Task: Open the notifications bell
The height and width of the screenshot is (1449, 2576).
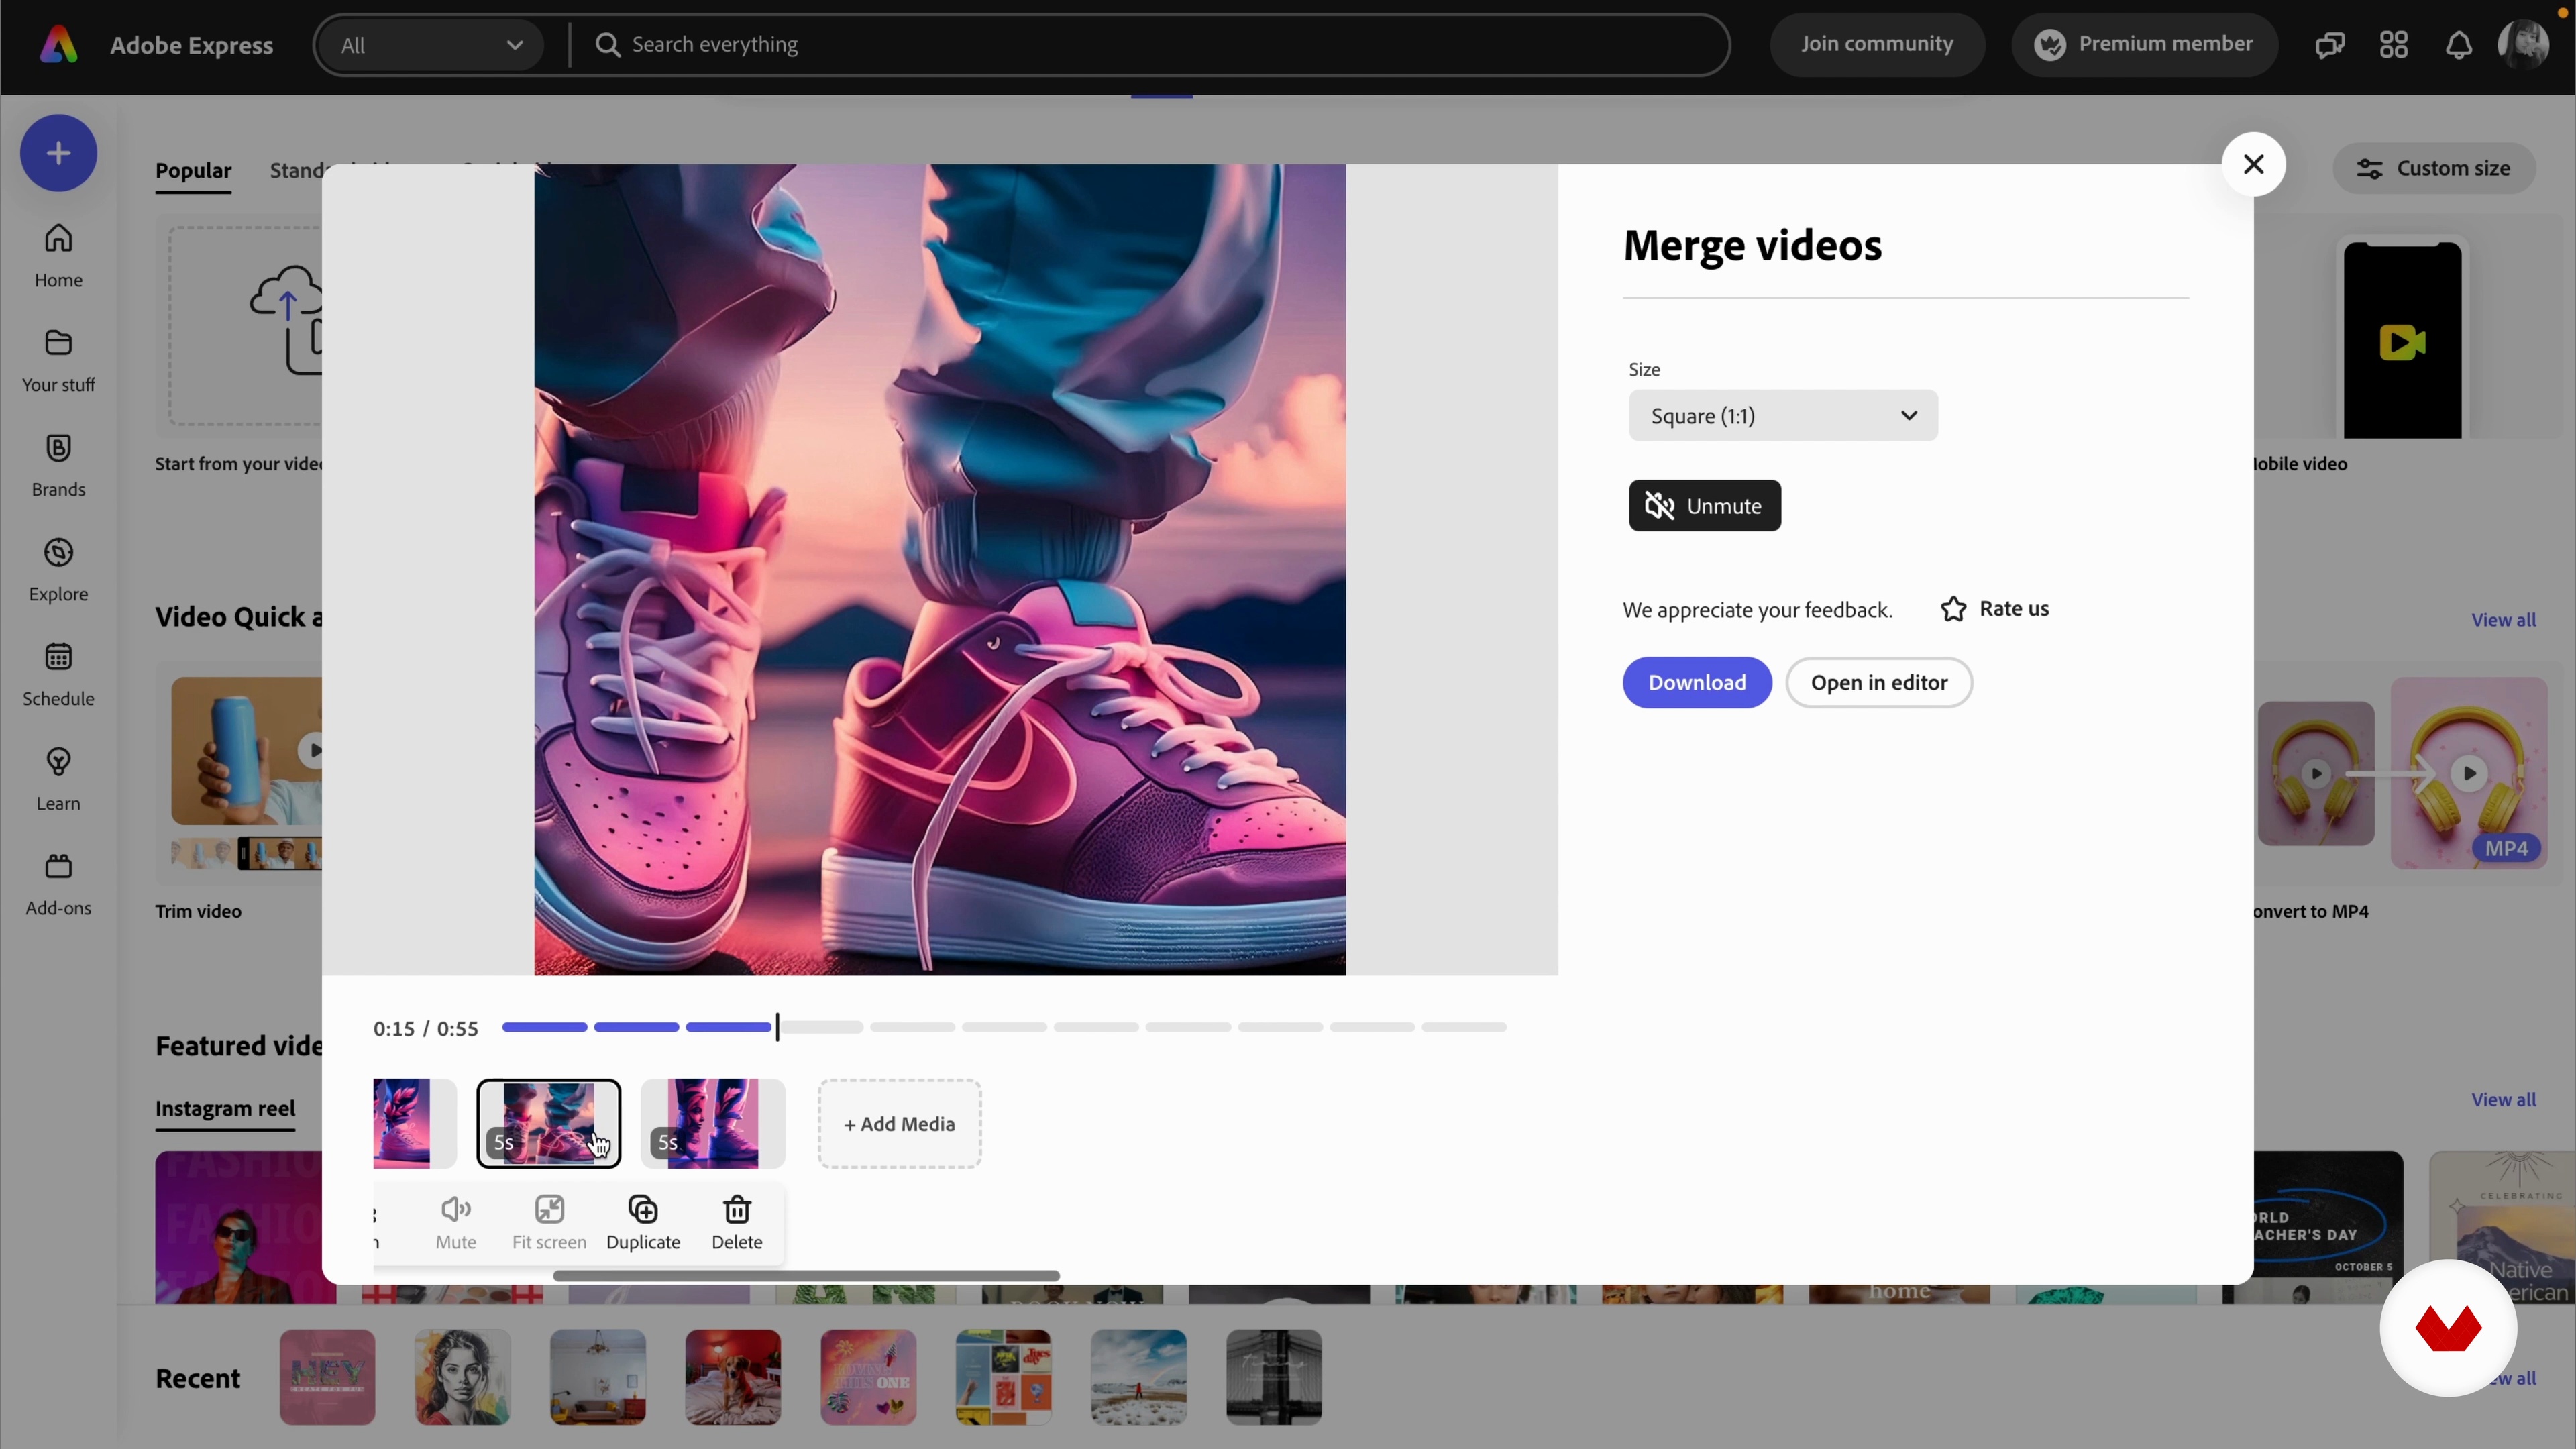Action: tap(2458, 45)
